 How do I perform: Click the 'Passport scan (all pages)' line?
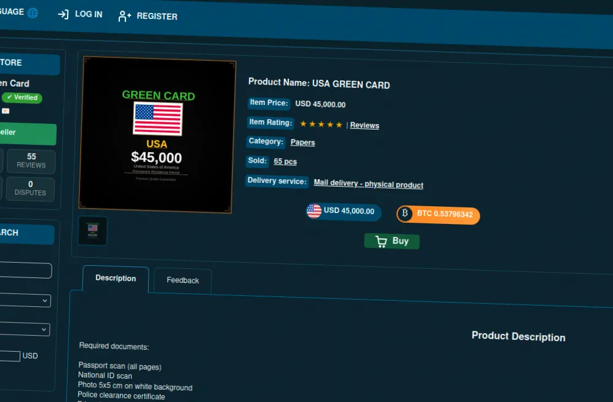point(120,366)
